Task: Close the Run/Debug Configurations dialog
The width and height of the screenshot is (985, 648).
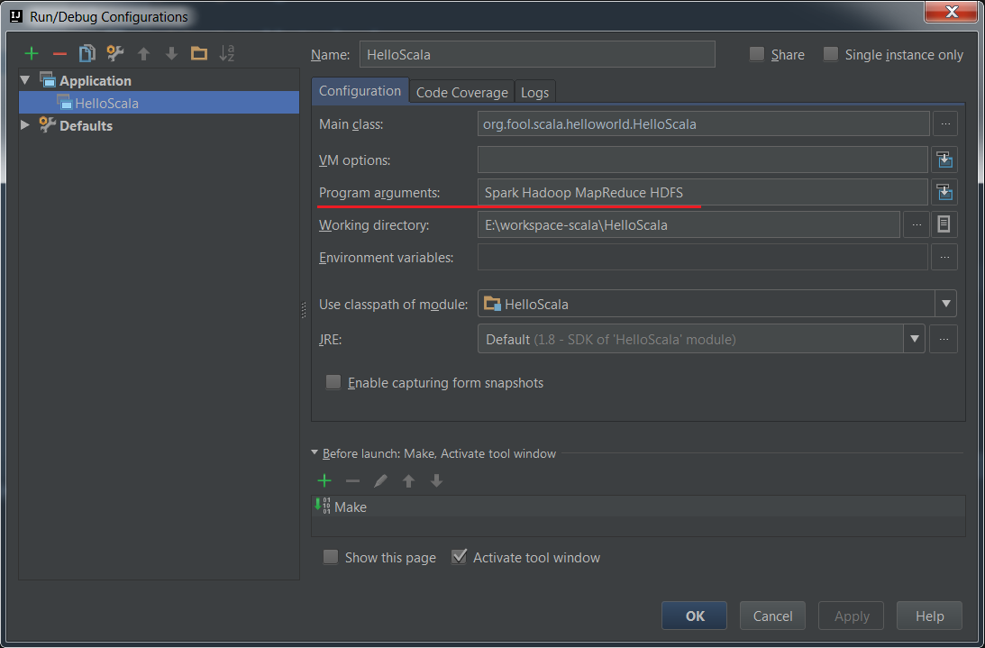Action: 952,11
